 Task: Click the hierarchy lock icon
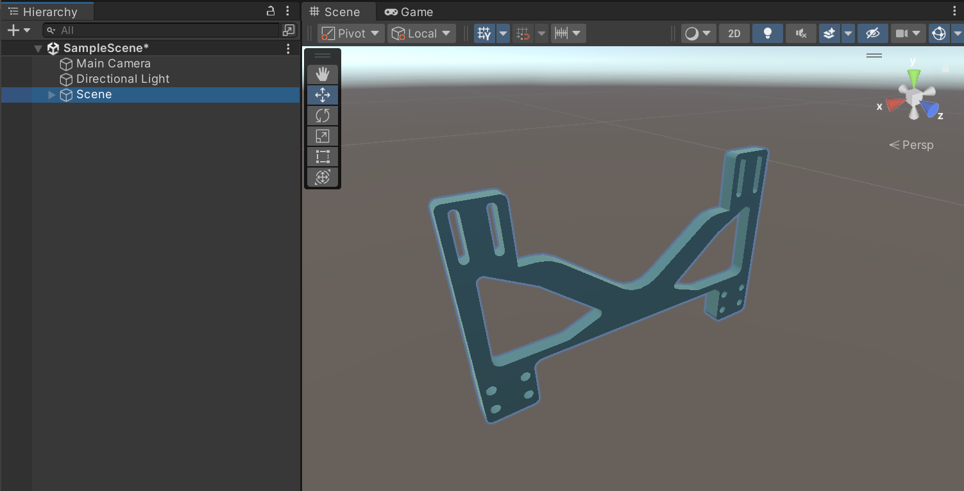click(x=271, y=12)
